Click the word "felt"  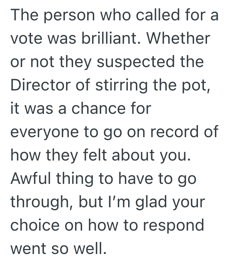coord(97,156)
